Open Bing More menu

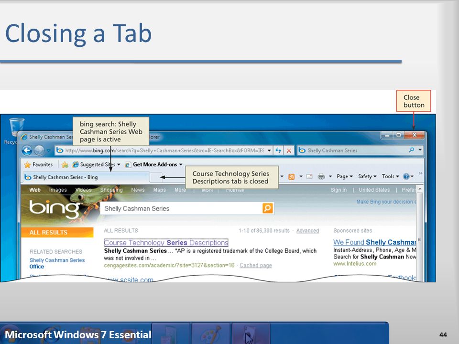(180, 190)
